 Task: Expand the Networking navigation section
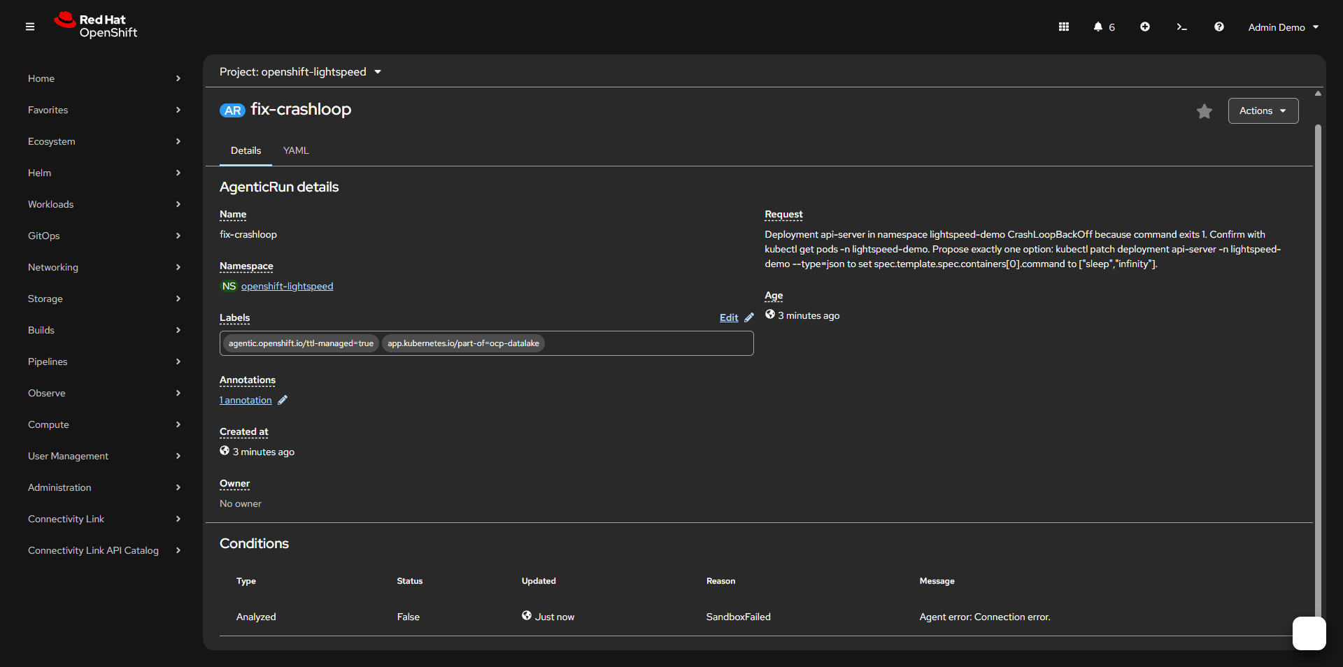click(x=104, y=267)
